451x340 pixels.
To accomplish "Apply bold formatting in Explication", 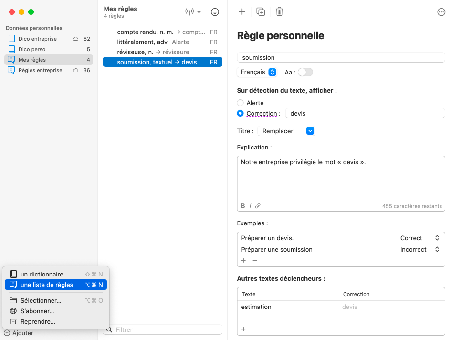I will tap(243, 206).
